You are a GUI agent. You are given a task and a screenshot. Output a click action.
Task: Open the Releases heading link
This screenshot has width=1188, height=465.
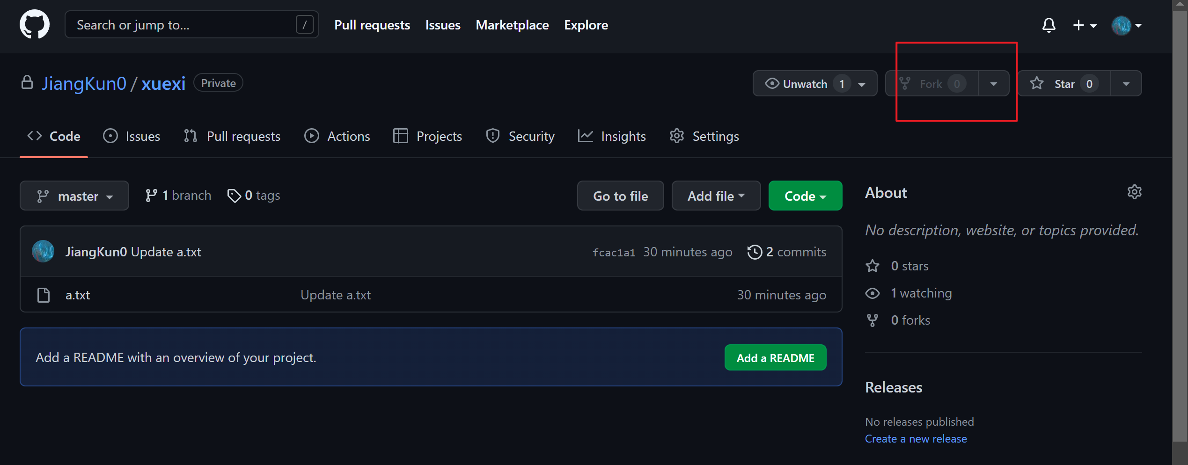(x=894, y=387)
